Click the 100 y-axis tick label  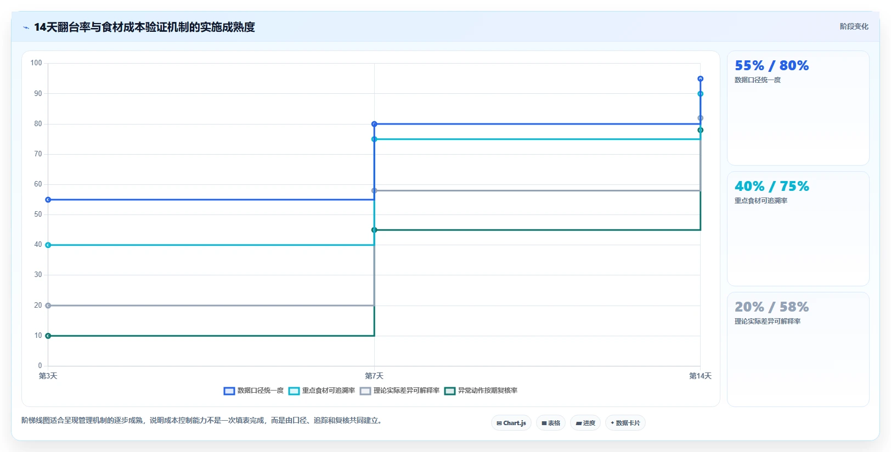pyautogui.click(x=36, y=63)
